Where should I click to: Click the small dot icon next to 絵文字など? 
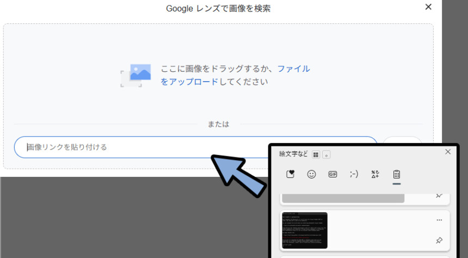(326, 155)
